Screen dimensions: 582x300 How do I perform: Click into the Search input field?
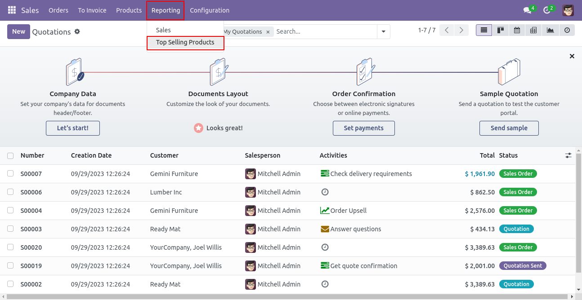(324, 31)
